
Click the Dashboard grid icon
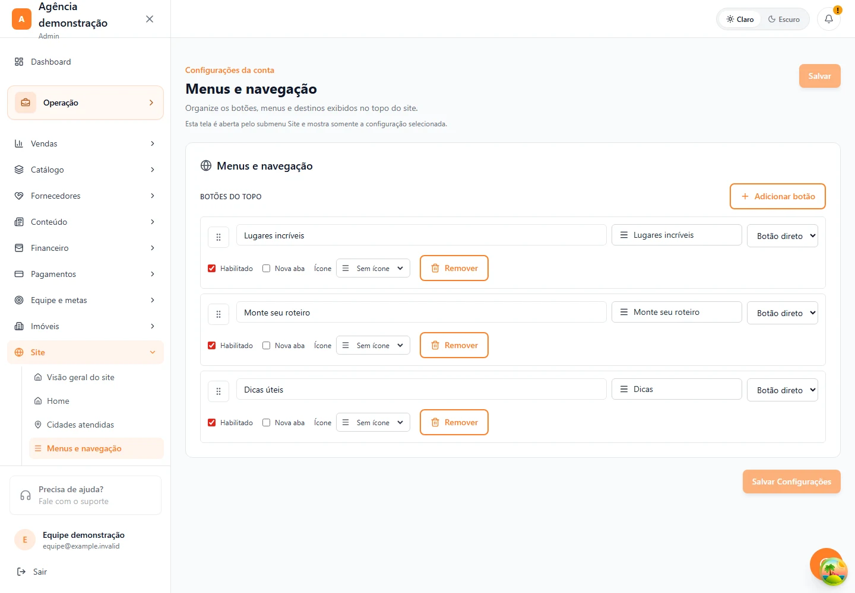click(19, 62)
